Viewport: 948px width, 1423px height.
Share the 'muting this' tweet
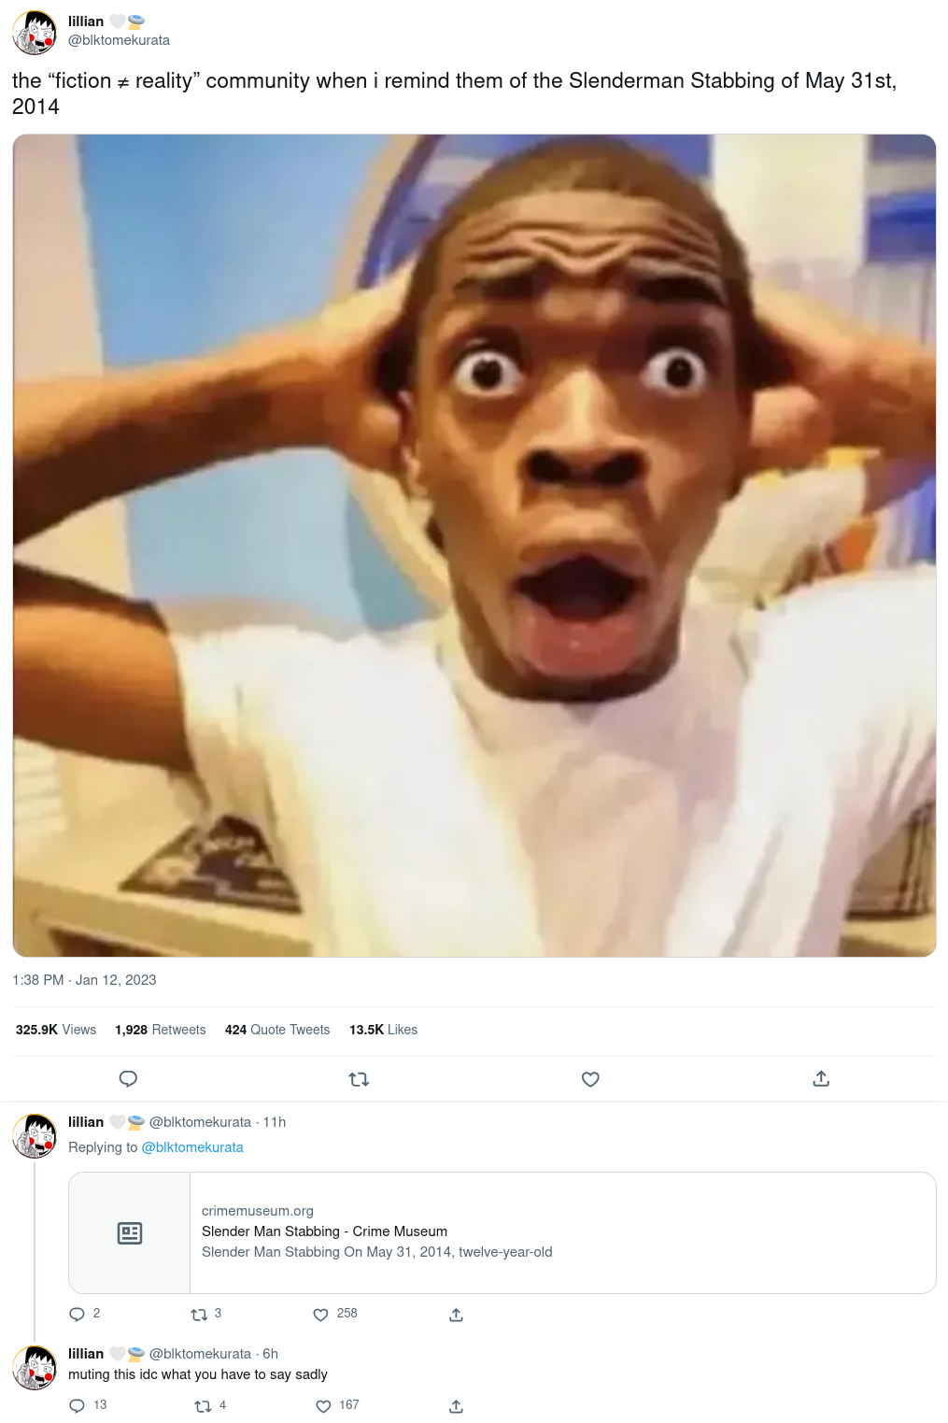[x=456, y=1406]
